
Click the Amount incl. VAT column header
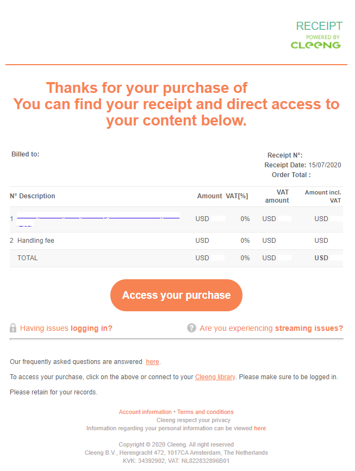point(323,196)
